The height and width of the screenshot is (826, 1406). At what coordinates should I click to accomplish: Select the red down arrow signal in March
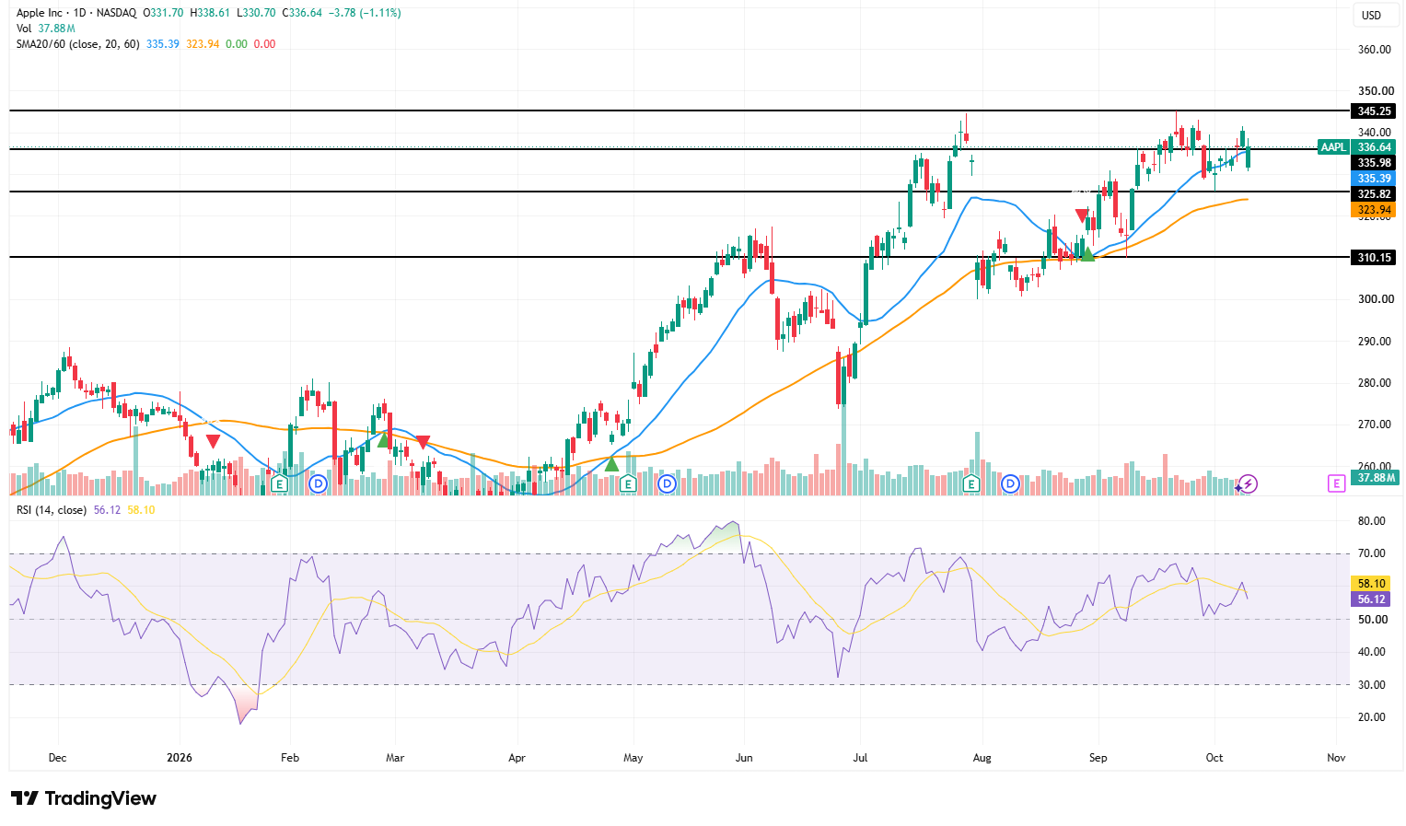423,443
